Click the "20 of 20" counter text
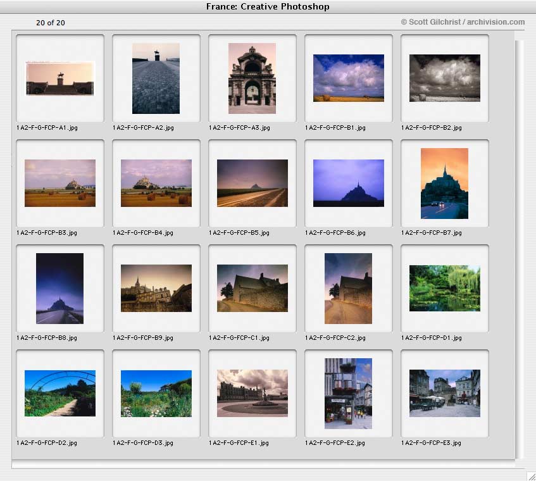Image resolution: width=536 pixels, height=481 pixels. [x=51, y=23]
